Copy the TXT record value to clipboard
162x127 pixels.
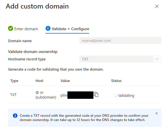[96, 94]
